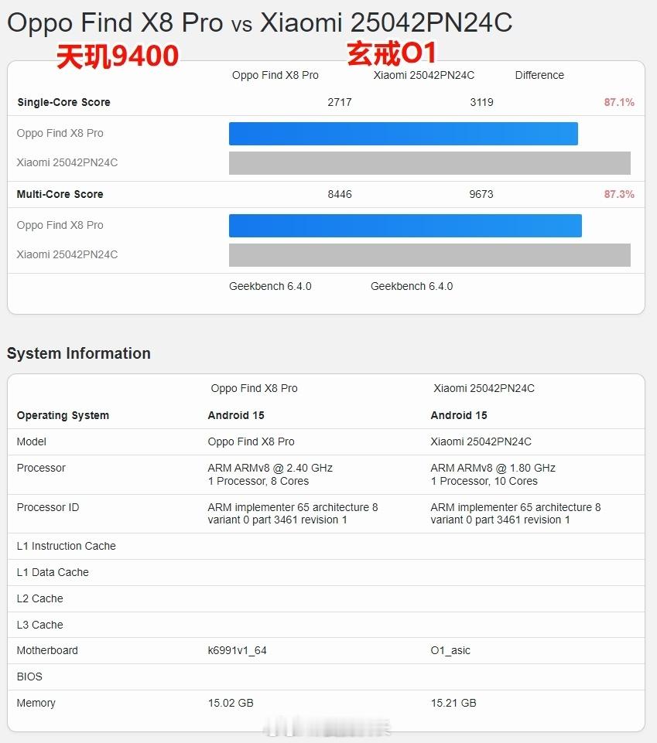Select the multi-core score value 9673
The height and width of the screenshot is (743, 657).
tap(481, 194)
